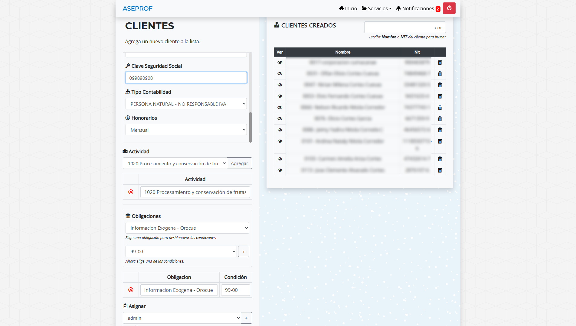The image size is (576, 326).
Task: View the fourth client row details
Action: pyautogui.click(x=280, y=96)
